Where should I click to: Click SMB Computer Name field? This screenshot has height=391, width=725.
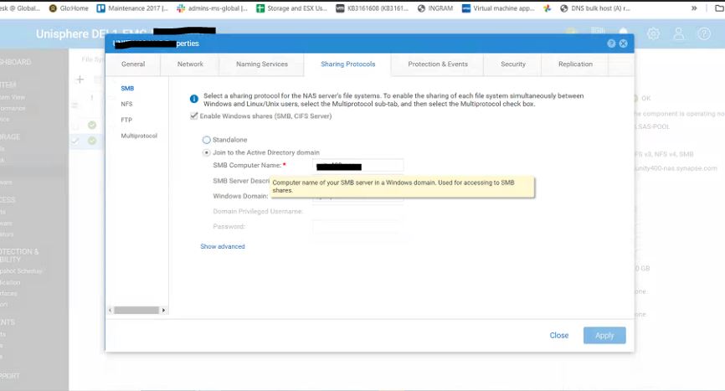coord(357,166)
